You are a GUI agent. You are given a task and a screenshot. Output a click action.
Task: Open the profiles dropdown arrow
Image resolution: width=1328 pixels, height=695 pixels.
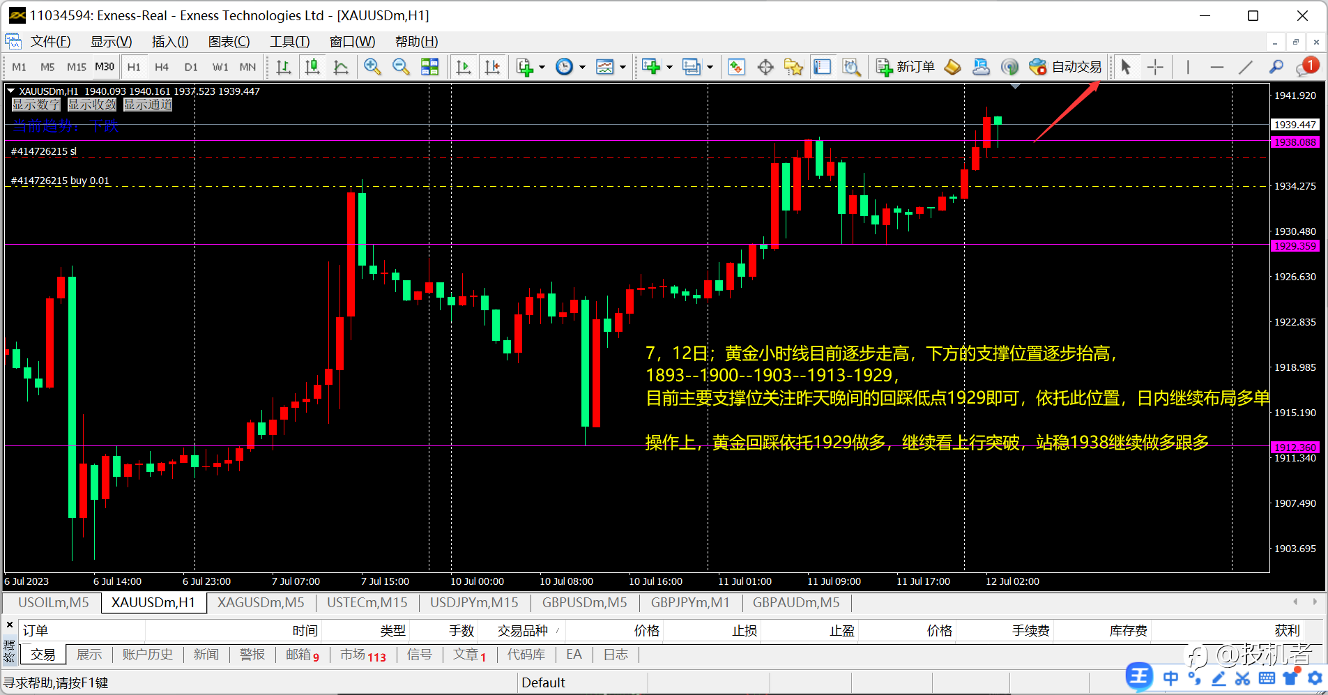tap(710, 68)
